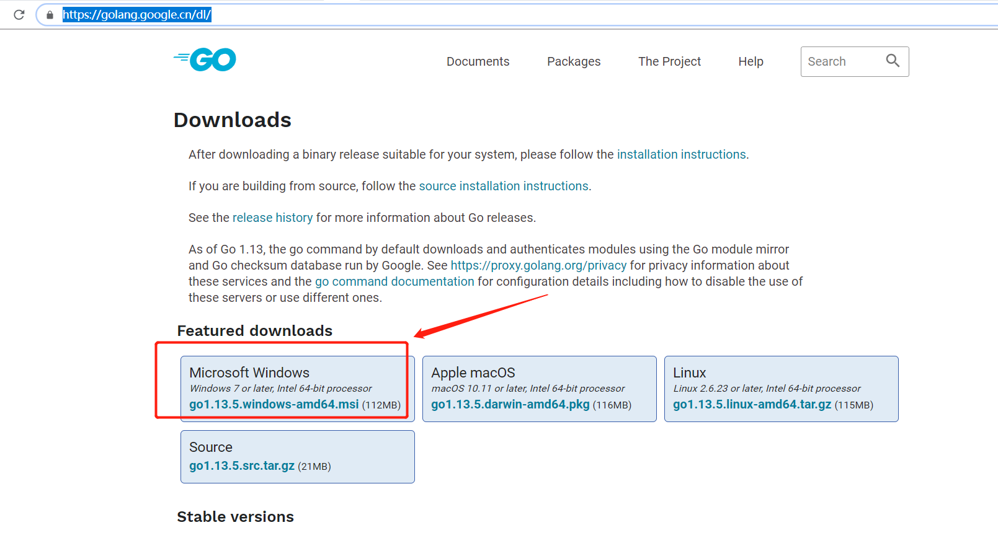Open the Documents menu item

click(478, 61)
